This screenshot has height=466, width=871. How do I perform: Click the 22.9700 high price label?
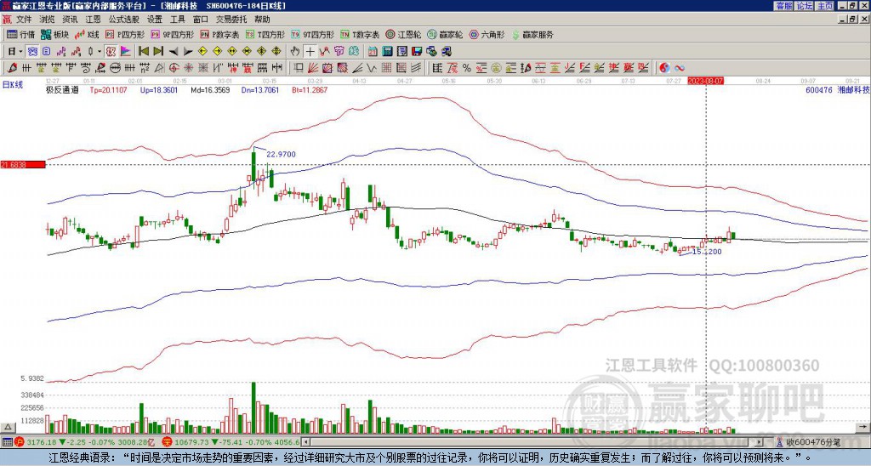(281, 155)
